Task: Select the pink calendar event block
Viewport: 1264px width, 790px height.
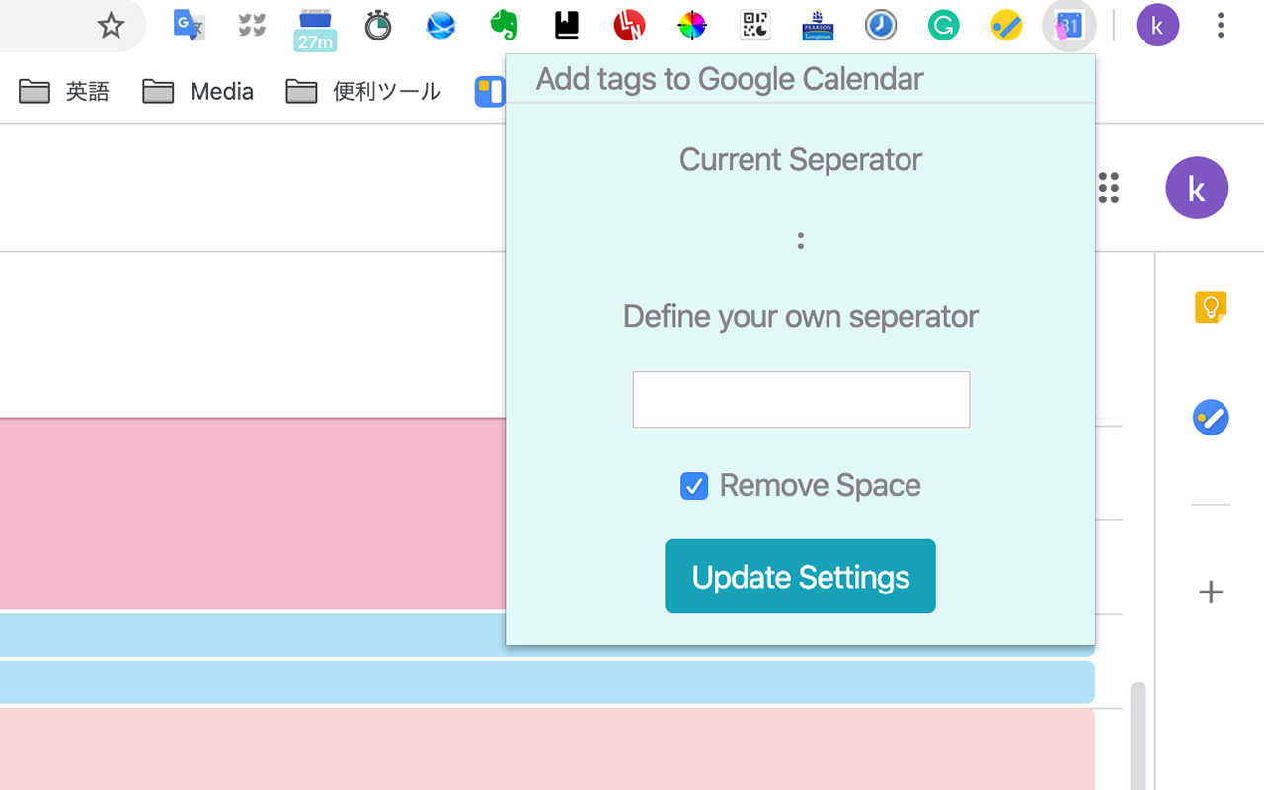Action: pos(253,513)
